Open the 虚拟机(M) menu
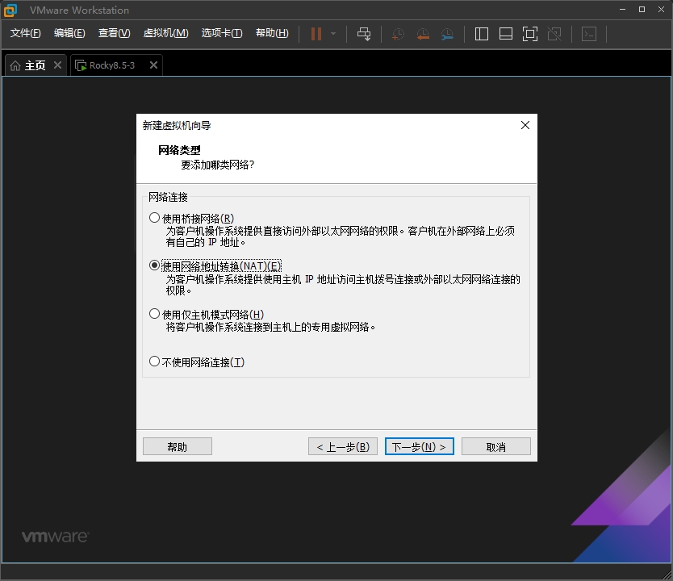 tap(165, 33)
